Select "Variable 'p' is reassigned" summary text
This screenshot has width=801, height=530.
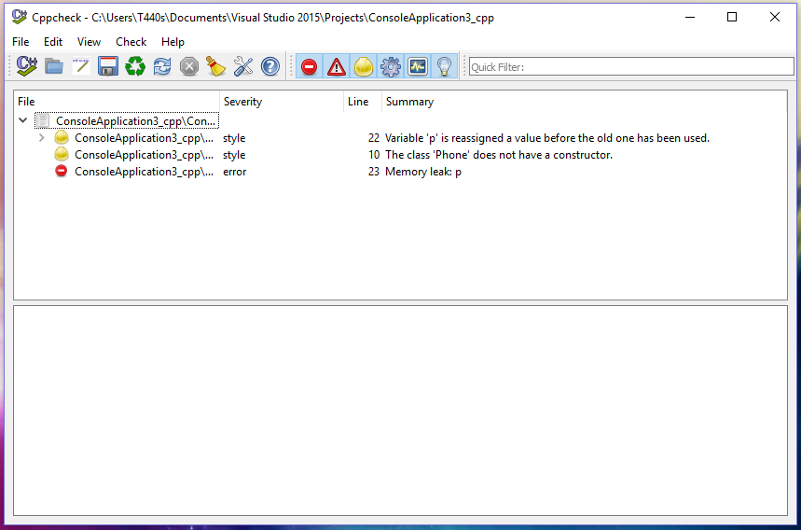pos(547,138)
